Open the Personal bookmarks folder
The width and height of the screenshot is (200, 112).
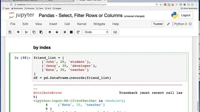click(29, 8)
